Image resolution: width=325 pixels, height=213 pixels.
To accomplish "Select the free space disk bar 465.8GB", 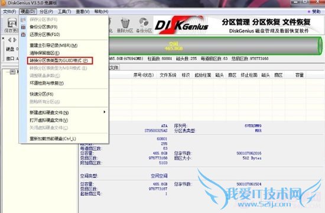I will pyautogui.click(x=215, y=46).
